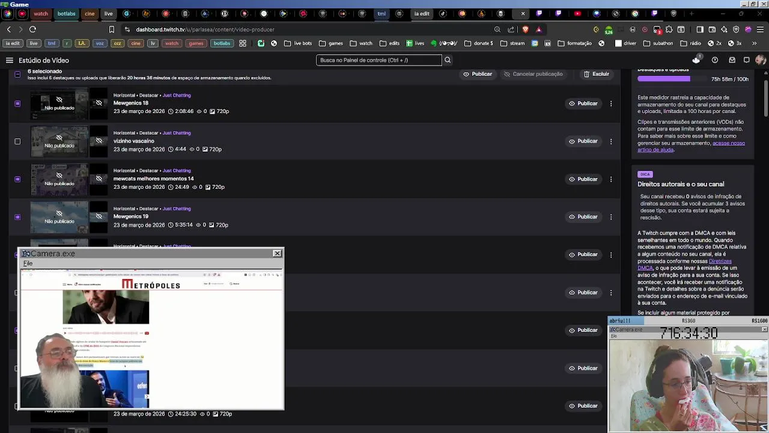Open the lives bookmark with green icon
The height and width of the screenshot is (433, 769).
[415, 43]
